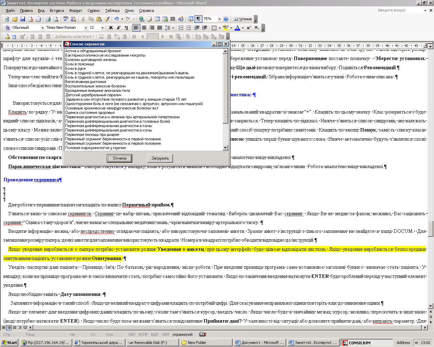The width and height of the screenshot is (434, 347).
Task: Insert a table from the toolbar
Action: 157,19
